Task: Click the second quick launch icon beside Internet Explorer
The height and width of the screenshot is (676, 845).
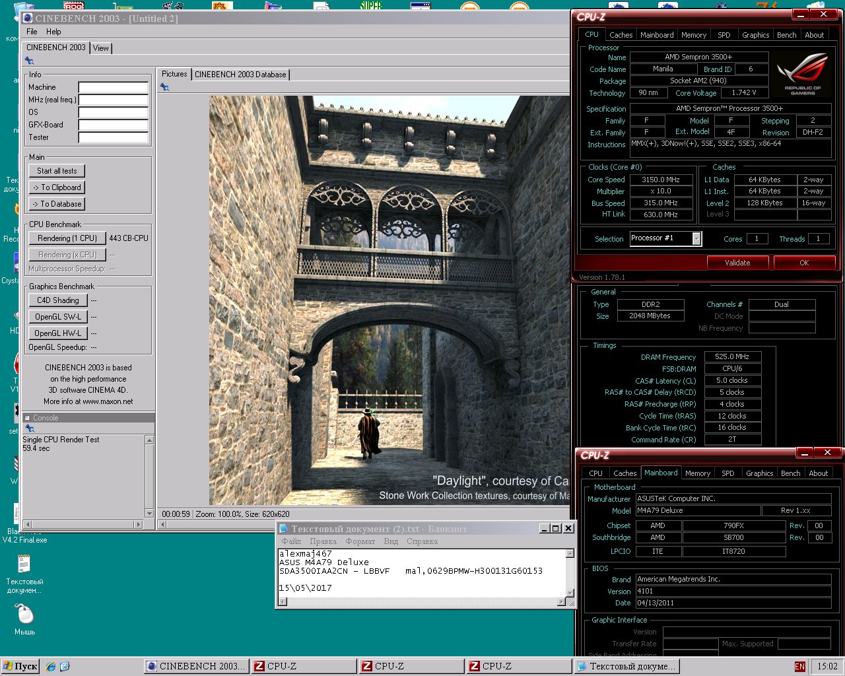Action: point(65,666)
